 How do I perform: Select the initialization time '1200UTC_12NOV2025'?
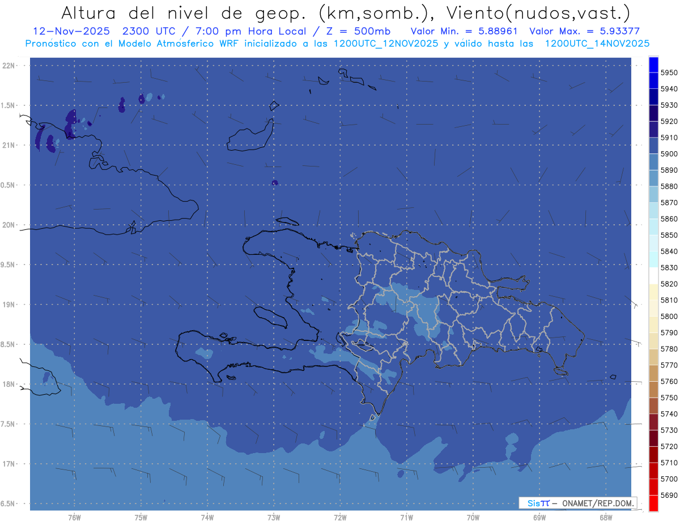(386, 43)
